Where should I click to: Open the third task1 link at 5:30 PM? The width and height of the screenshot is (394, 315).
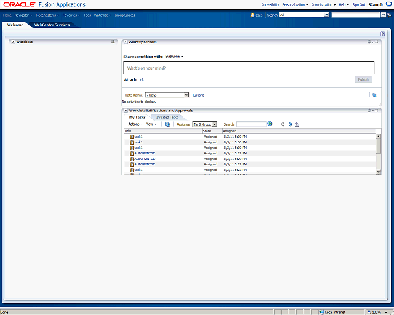pos(139,148)
